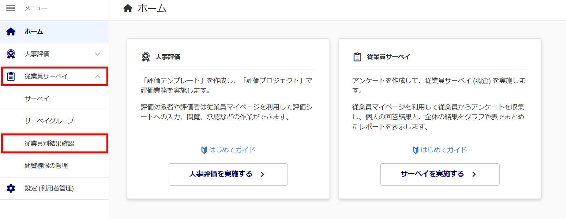
Task: Open 設定 (利用者管理) in sidebar
Action: pos(55,188)
